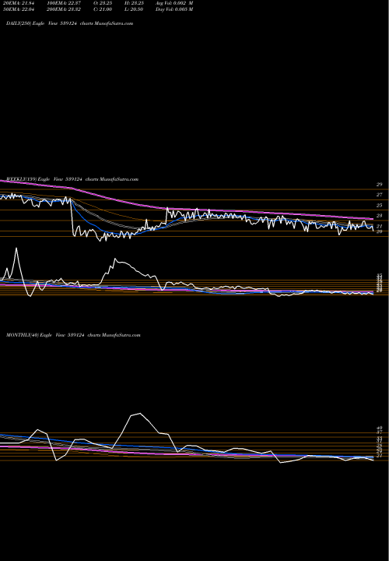
Task: Click the 40 price label on monthly axis
Action: tap(380, 428)
